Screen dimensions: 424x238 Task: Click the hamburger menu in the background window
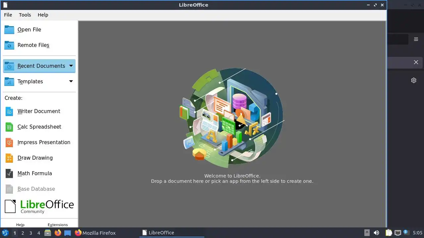[x=416, y=39]
